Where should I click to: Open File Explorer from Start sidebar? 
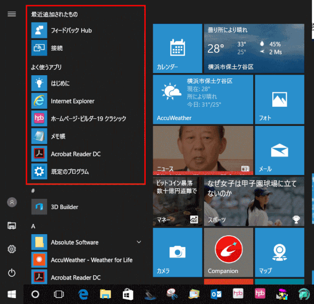click(12, 226)
